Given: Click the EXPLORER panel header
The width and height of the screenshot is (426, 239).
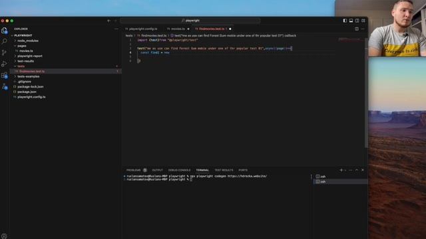Looking at the screenshot, I should point(21,29).
